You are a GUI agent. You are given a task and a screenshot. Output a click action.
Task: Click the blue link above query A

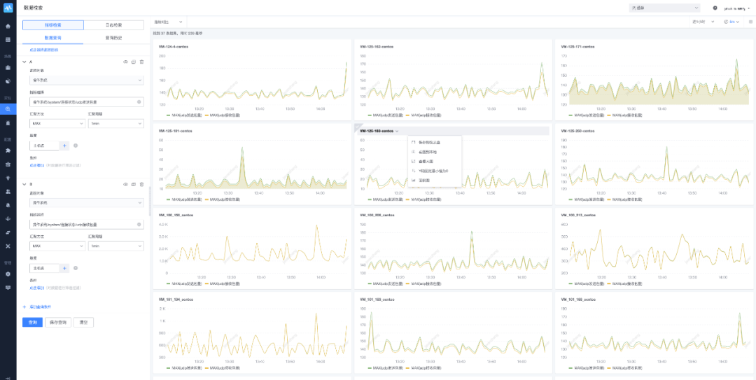pyautogui.click(x=44, y=50)
